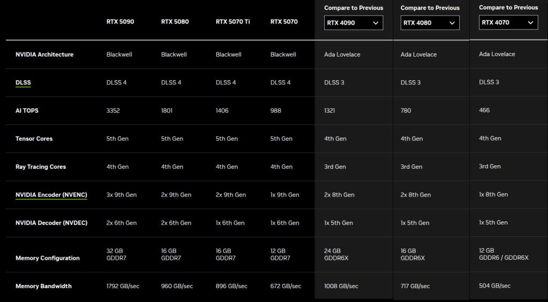The width and height of the screenshot is (548, 302).
Task: Expand the RTX 4080 comparison dropdown
Action: [430, 23]
